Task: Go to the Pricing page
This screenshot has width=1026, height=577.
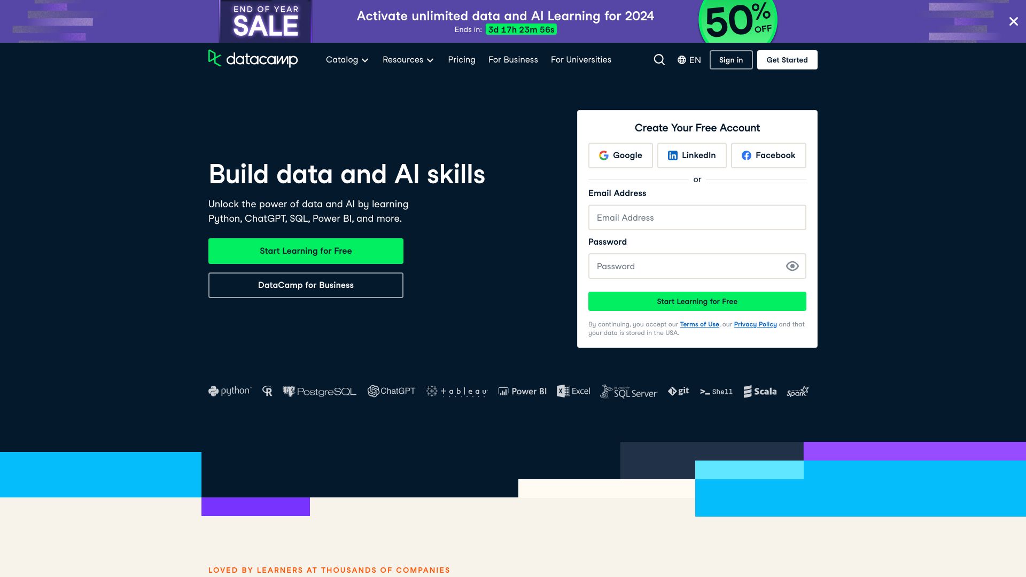Action: click(461, 60)
